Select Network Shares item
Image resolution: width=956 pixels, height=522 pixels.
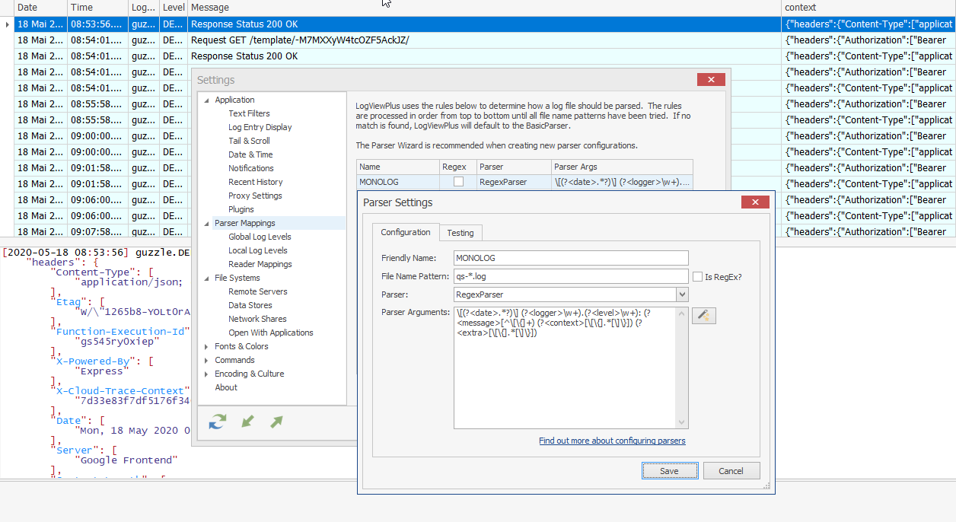(257, 319)
